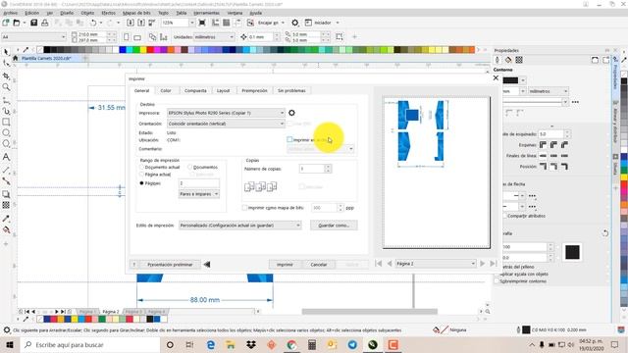Toggle 'Compartir atributos' checkbox

point(504,216)
